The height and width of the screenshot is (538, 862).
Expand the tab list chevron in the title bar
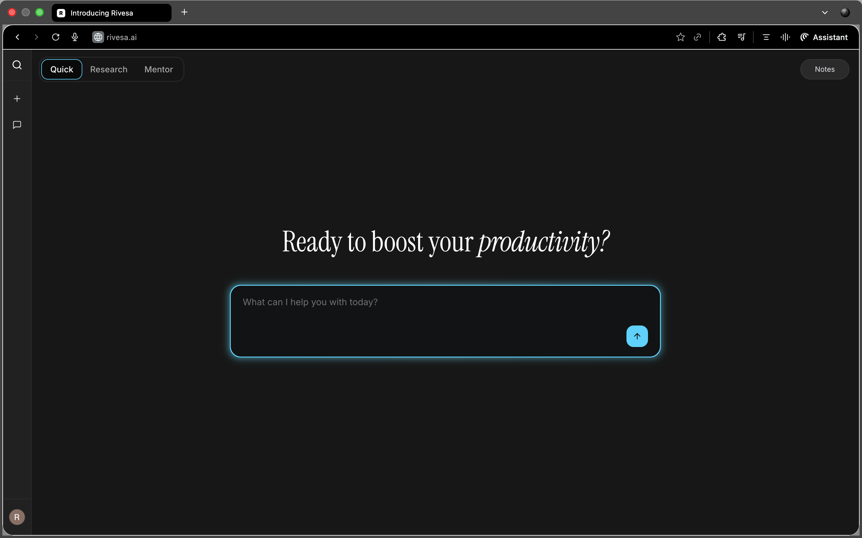825,13
